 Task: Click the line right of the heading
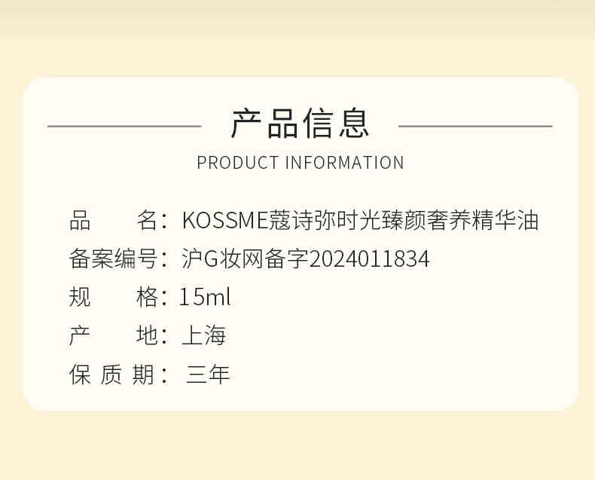pyautogui.click(x=475, y=126)
